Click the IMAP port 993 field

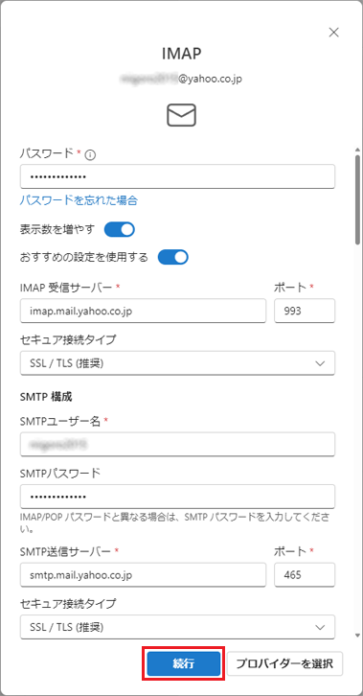tap(305, 311)
